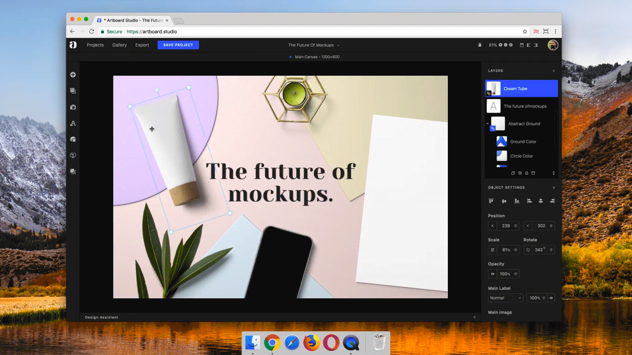Select the camera photo tool in sidebar

coord(73,107)
